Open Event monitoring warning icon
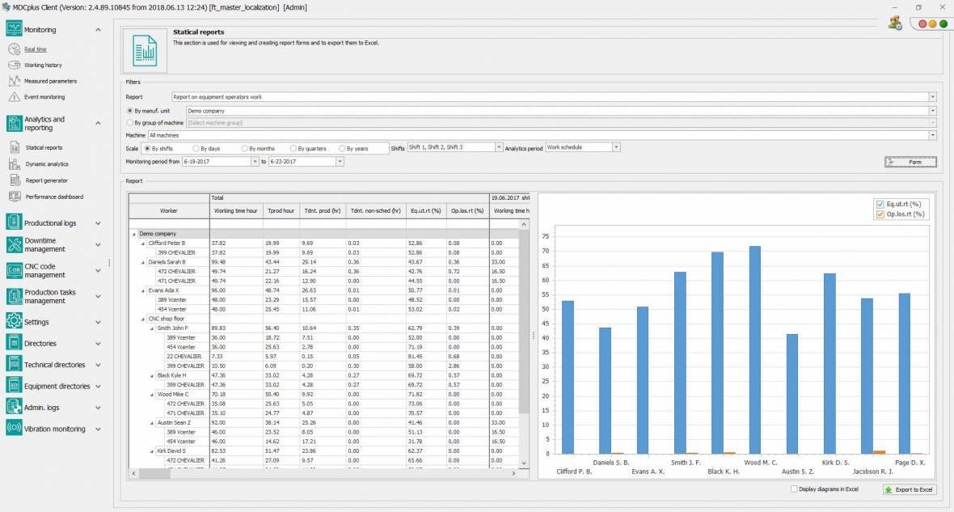The image size is (954, 512). (x=15, y=97)
